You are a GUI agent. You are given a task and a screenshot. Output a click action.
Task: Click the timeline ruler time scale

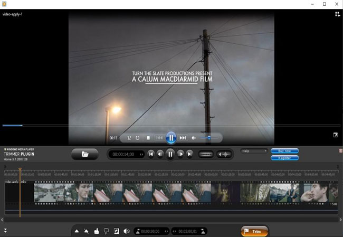pos(171,173)
